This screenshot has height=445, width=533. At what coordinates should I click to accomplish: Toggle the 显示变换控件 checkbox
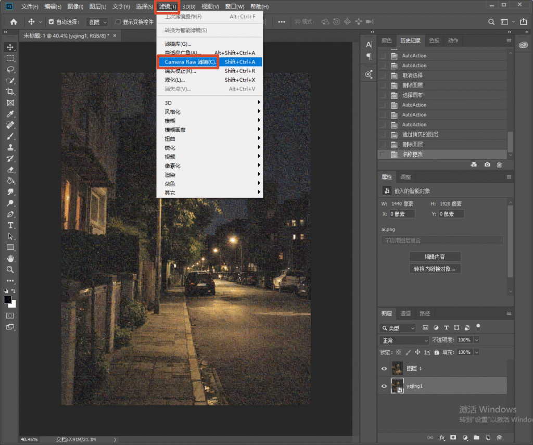[118, 22]
